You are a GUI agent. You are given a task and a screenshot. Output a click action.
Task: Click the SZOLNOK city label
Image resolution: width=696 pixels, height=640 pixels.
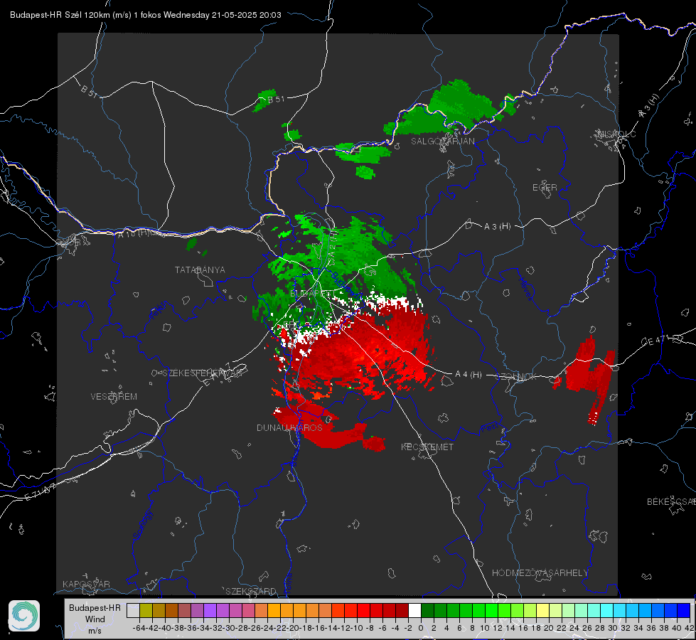516,377
